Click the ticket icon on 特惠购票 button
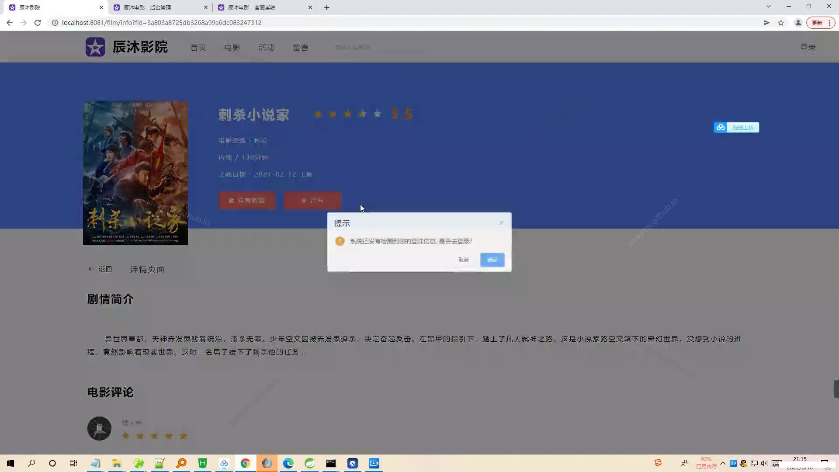Viewport: 839px width, 472px height. (232, 200)
